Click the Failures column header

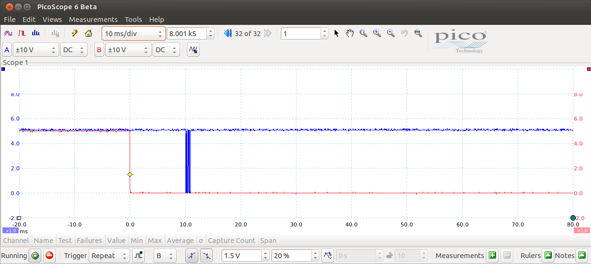tap(90, 241)
